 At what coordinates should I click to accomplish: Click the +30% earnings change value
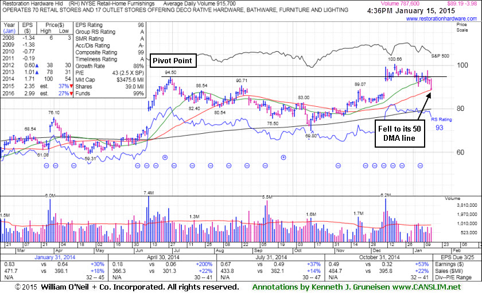pyautogui.click(x=98, y=264)
